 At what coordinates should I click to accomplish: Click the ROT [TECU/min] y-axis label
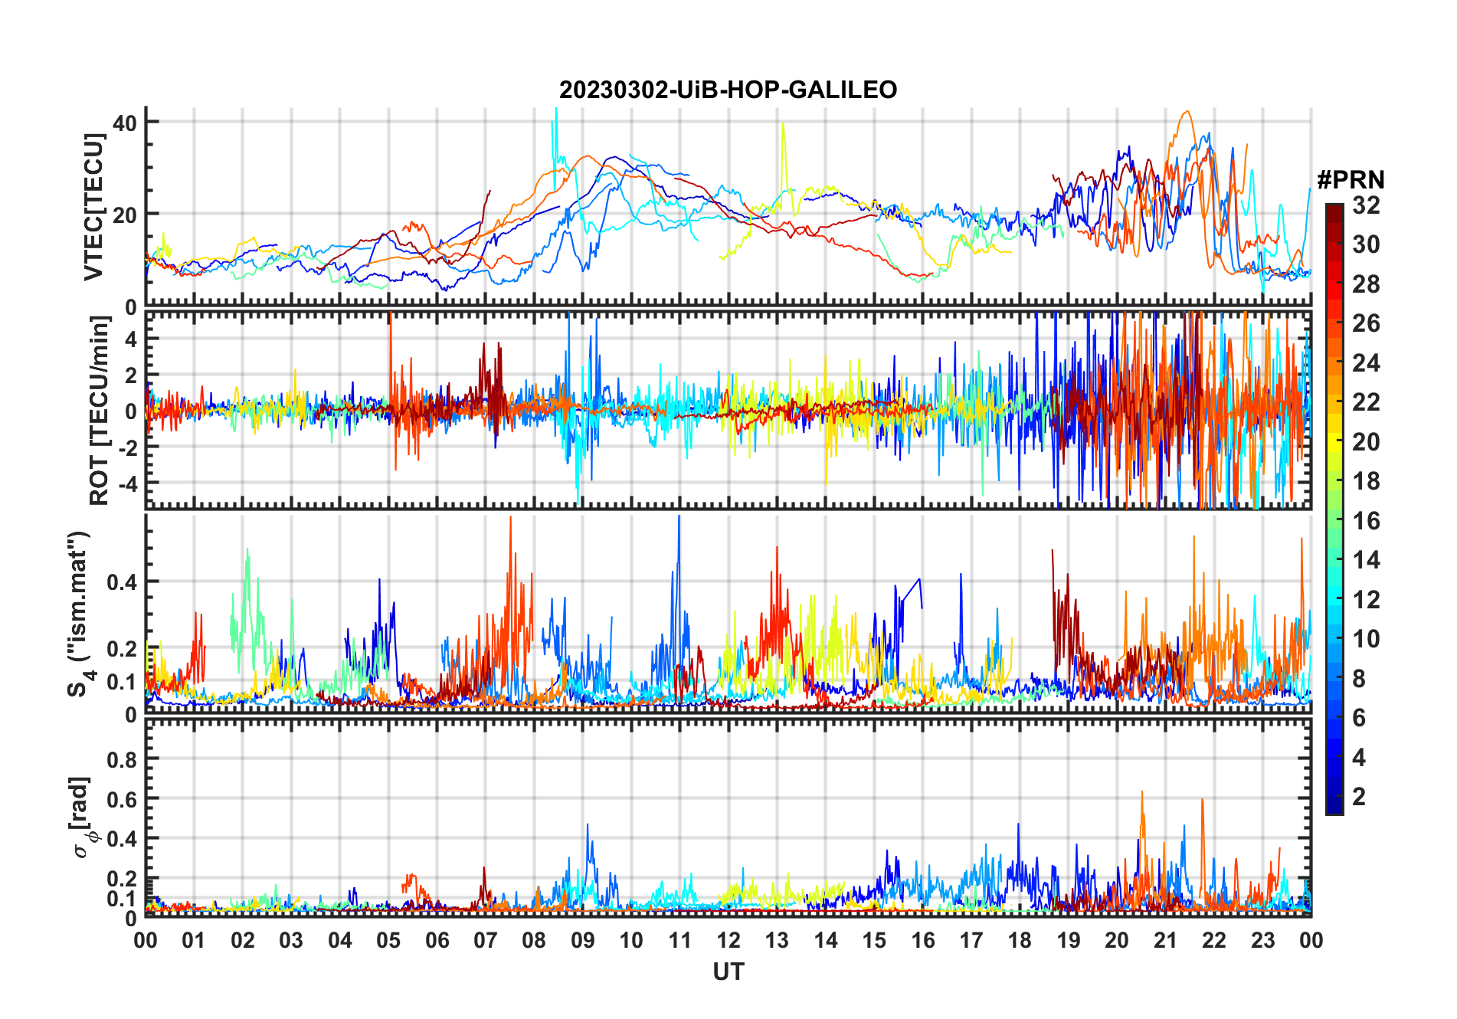pos(100,411)
